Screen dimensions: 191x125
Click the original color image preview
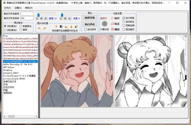click(x=77, y=71)
